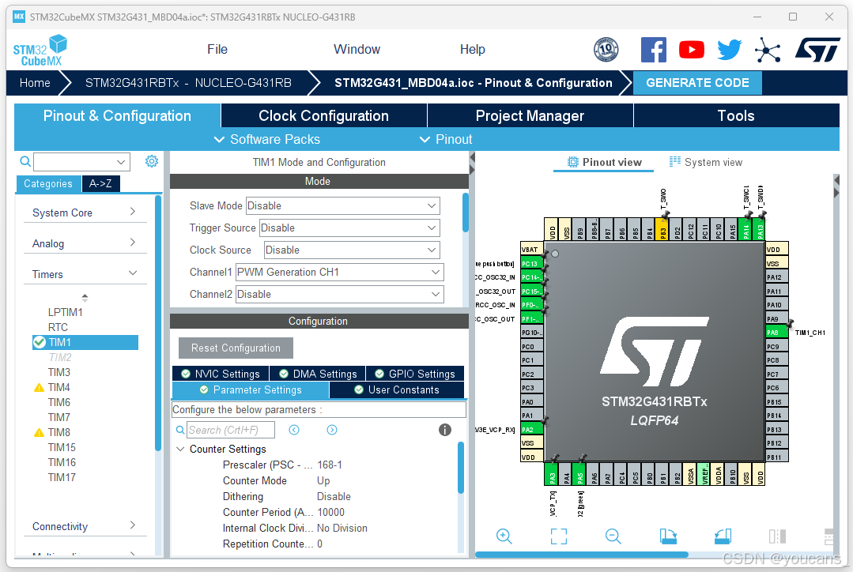Click the TIM4 warning icon
This screenshot has width=853, height=572.
click(40, 388)
